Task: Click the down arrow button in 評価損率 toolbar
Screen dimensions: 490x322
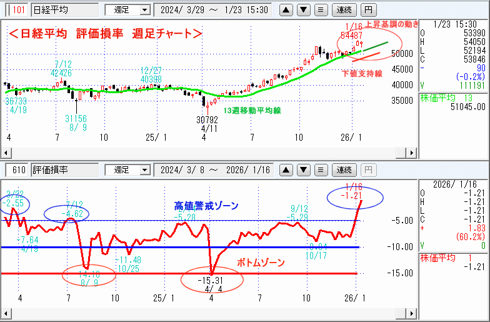Action: tap(303, 170)
